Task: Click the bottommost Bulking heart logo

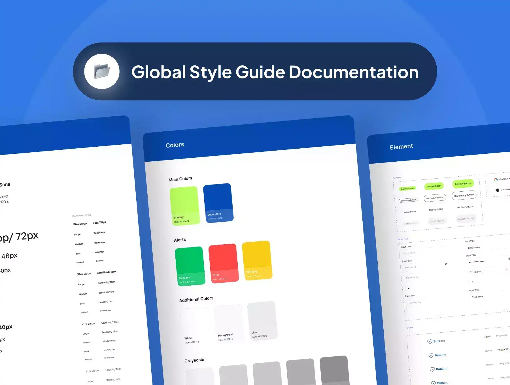Action: pos(433,383)
